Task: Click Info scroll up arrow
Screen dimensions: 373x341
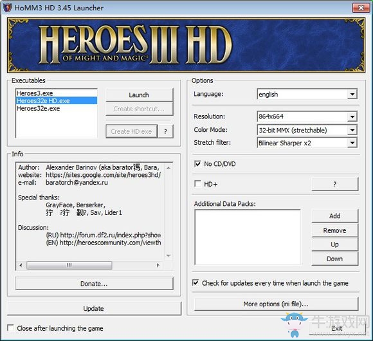Action: (168, 168)
